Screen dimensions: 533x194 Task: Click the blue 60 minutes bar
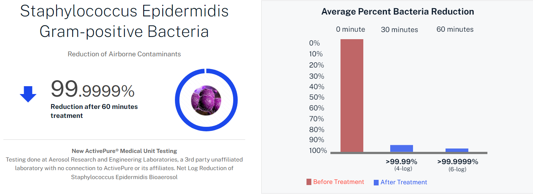pos(457,150)
